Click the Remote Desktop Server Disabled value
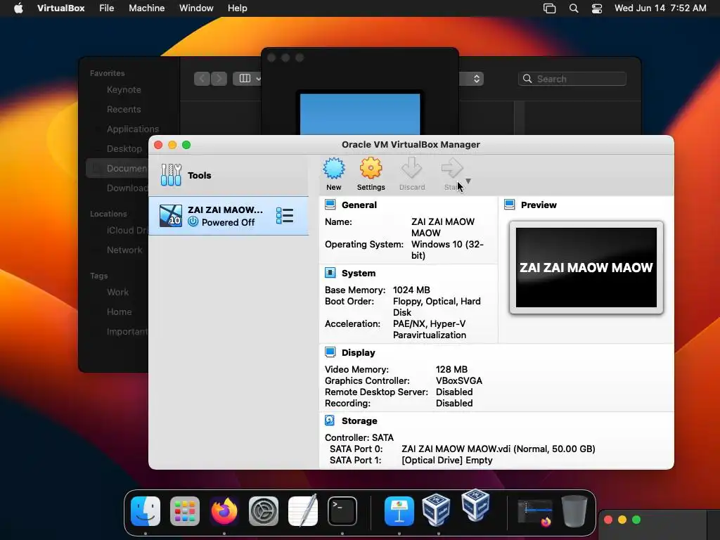This screenshot has width=720, height=540. pyautogui.click(x=454, y=392)
